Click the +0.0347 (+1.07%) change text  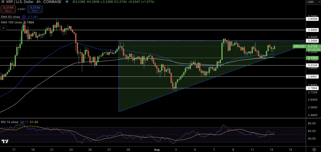[x=141, y=2]
